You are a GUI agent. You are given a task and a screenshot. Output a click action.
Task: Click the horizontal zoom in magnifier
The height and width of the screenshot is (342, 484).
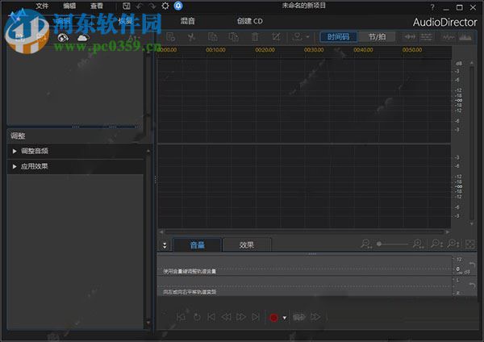click(418, 244)
